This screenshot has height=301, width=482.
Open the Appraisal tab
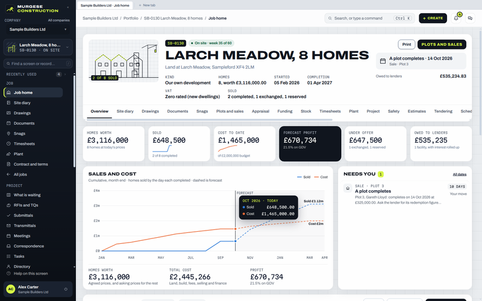(x=260, y=111)
